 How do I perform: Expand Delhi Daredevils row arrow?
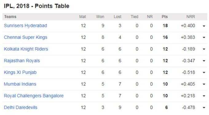(204, 108)
